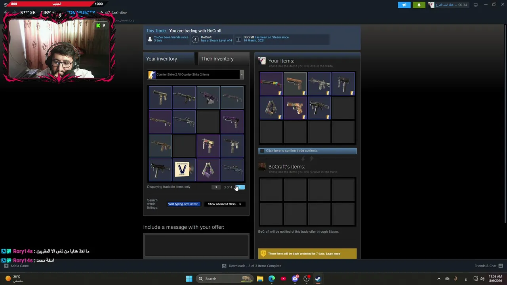Screen dimensions: 507x285
Task: Enter Big Picture mode via monitor icon
Action: [475, 5]
